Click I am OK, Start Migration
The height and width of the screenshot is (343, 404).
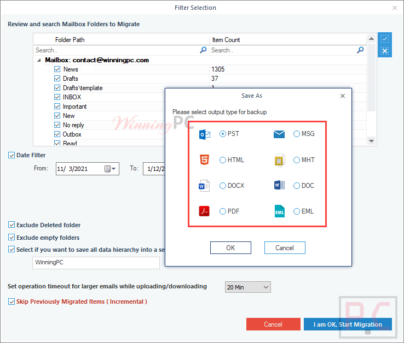click(348, 324)
